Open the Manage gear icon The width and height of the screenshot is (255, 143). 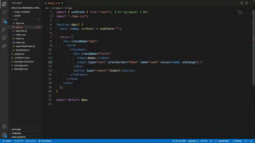click(x=4, y=135)
